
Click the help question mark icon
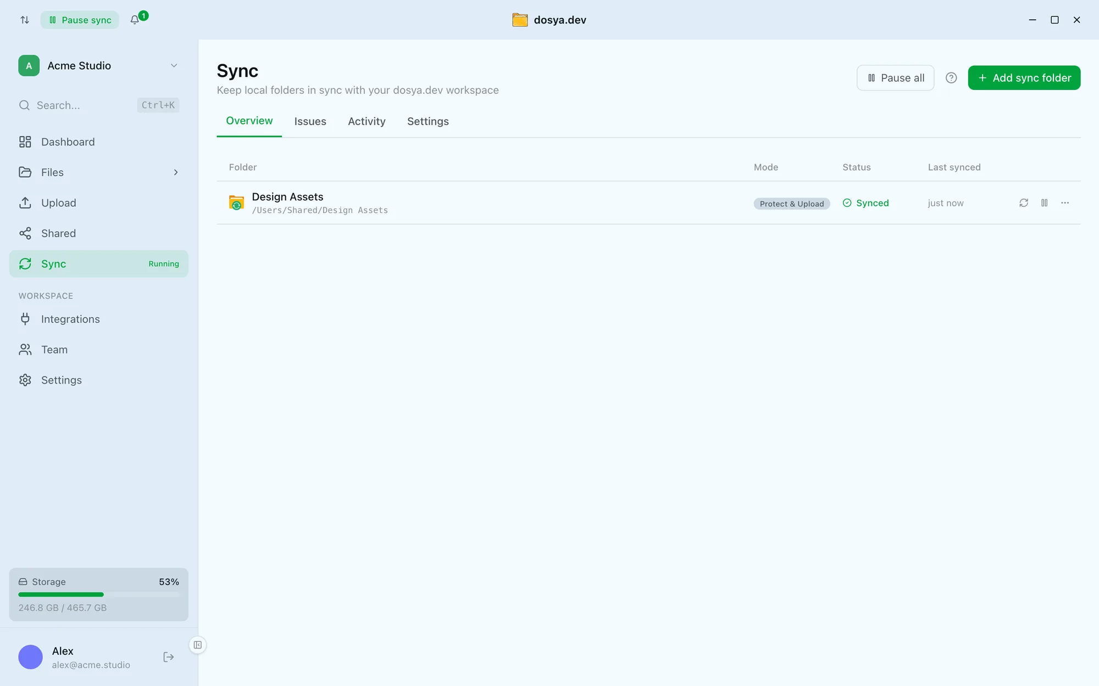pyautogui.click(x=951, y=78)
